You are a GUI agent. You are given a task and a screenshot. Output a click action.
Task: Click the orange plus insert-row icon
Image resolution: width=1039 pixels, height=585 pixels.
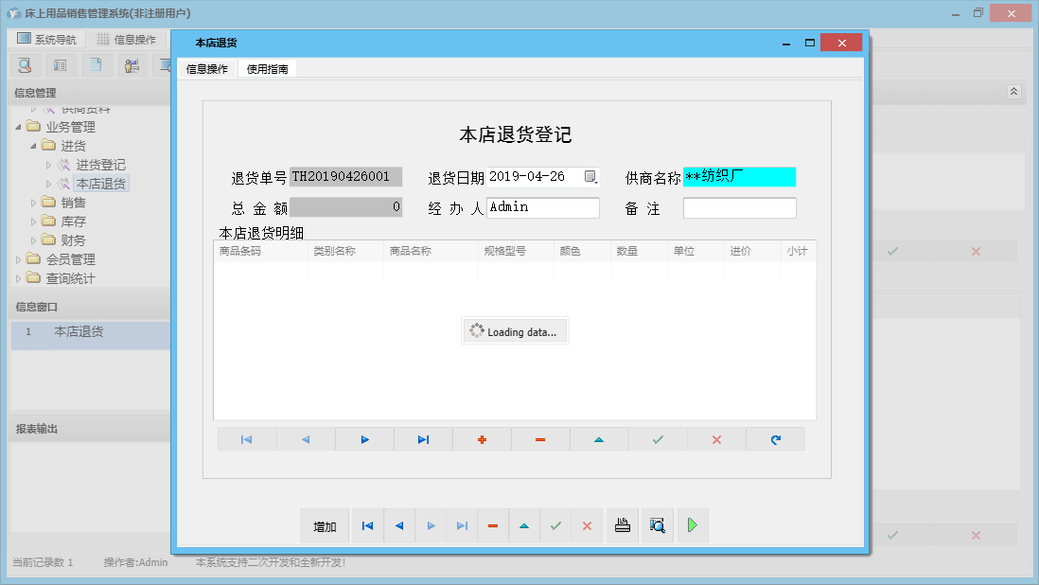482,439
